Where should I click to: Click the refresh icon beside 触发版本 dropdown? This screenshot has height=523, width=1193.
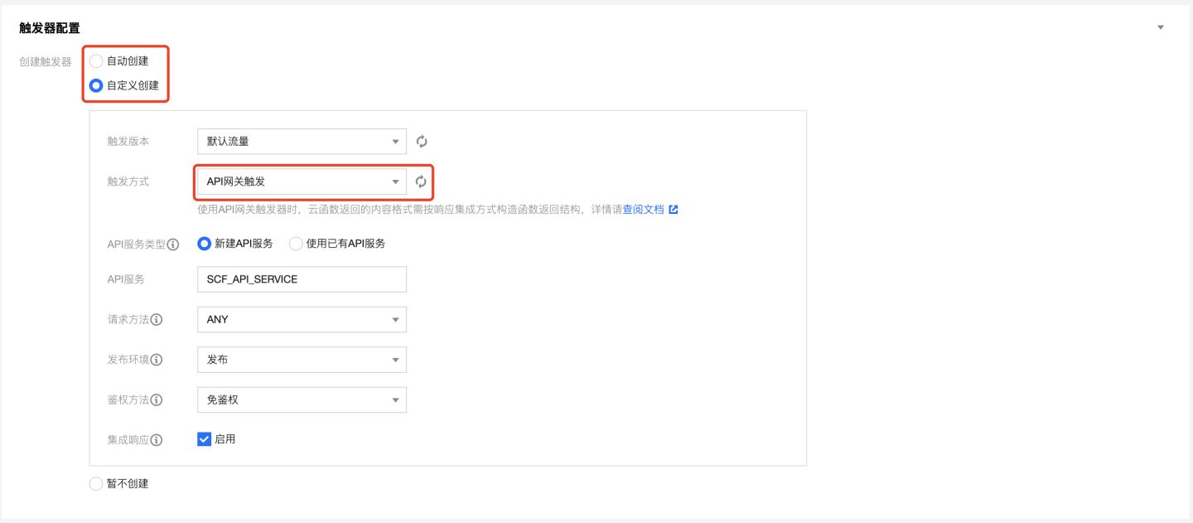pos(423,141)
